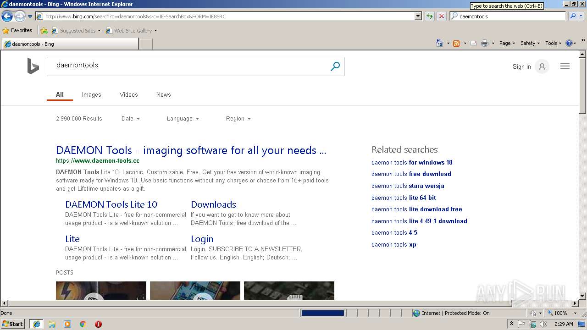Open the Tools menu
This screenshot has width=587, height=330.
(553, 43)
